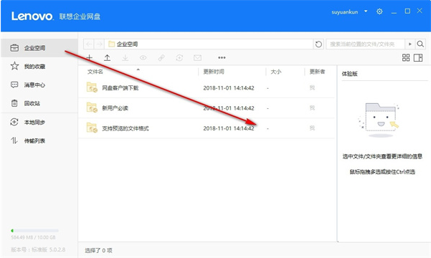Toggle the details side panel icon
The width and height of the screenshot is (431, 258).
tap(418, 58)
